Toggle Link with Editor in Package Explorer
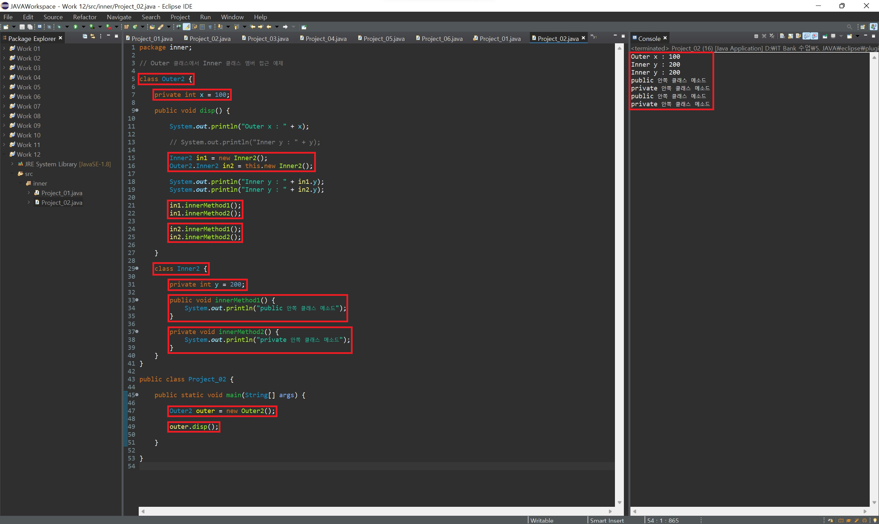Image resolution: width=879 pixels, height=524 pixels. click(x=93, y=36)
